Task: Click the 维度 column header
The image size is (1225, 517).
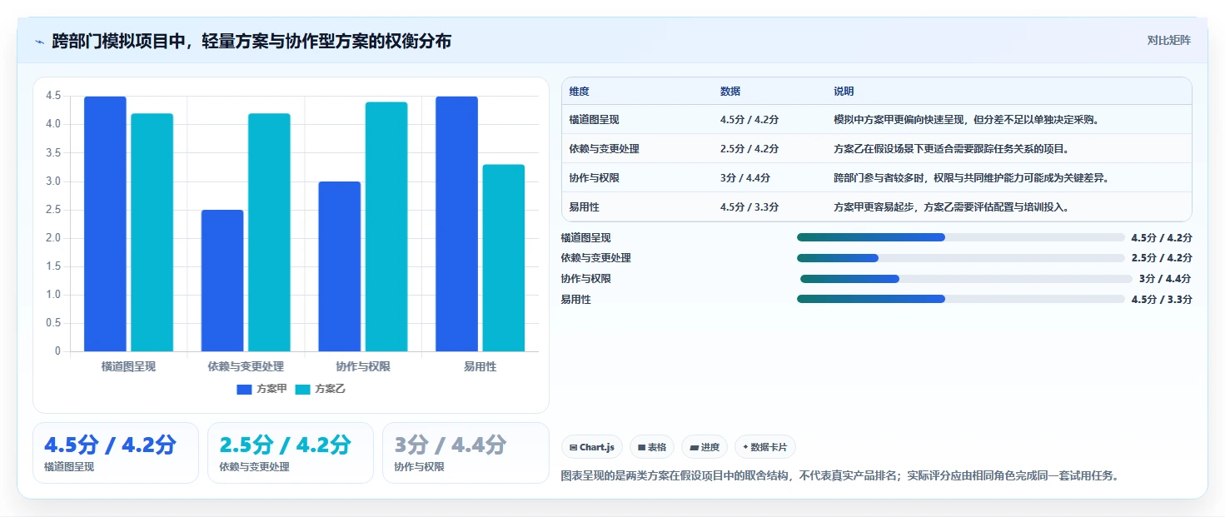Action: (580, 92)
